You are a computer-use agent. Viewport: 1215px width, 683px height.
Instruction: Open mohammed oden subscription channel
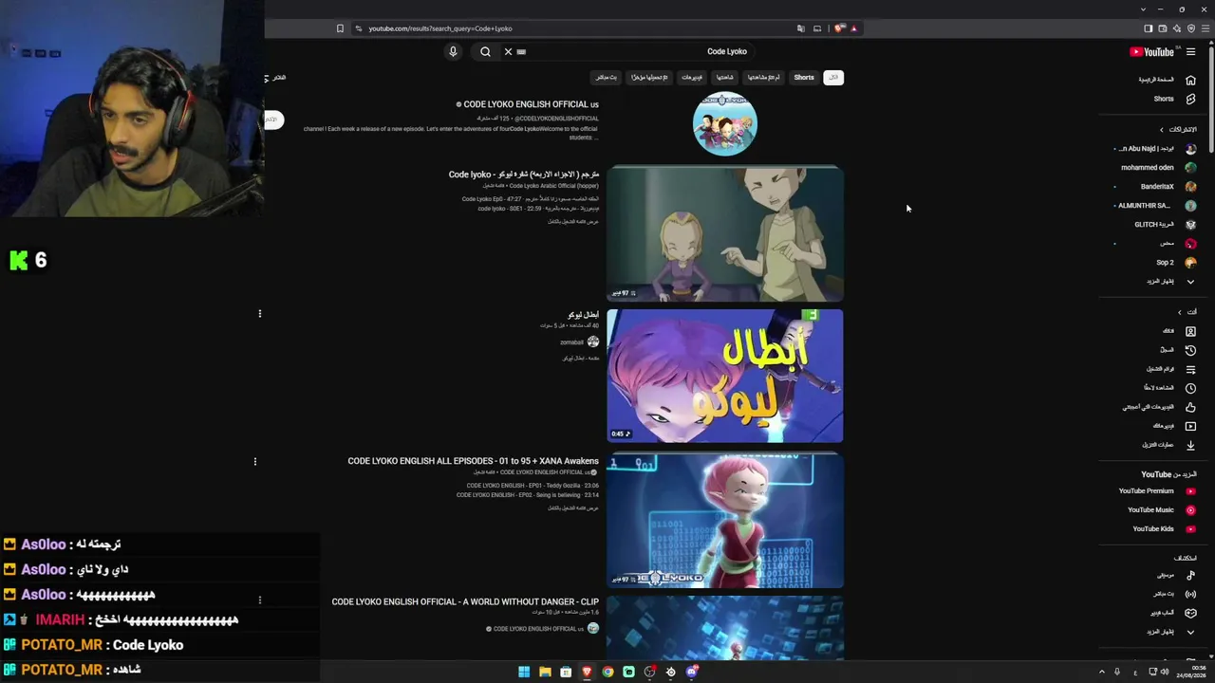pos(1158,168)
